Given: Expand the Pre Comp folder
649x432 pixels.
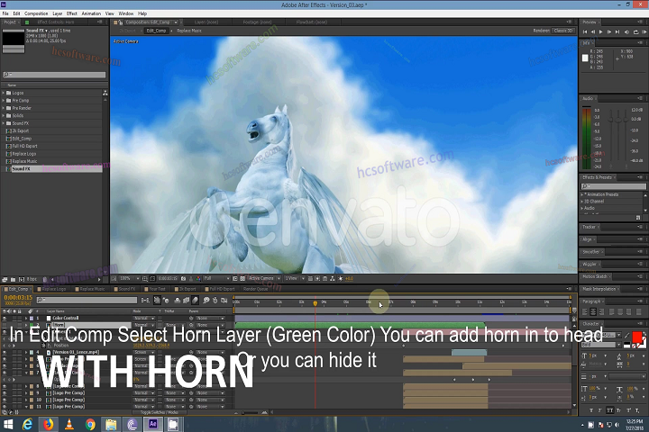Looking at the screenshot, I should (4, 101).
